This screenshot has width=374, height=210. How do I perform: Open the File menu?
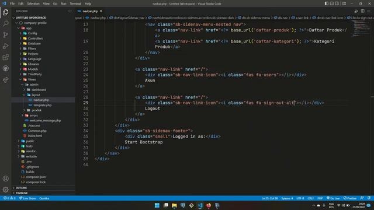[x=12, y=3]
